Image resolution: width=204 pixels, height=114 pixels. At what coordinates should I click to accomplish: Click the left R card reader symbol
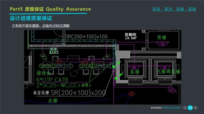(x=44, y=56)
